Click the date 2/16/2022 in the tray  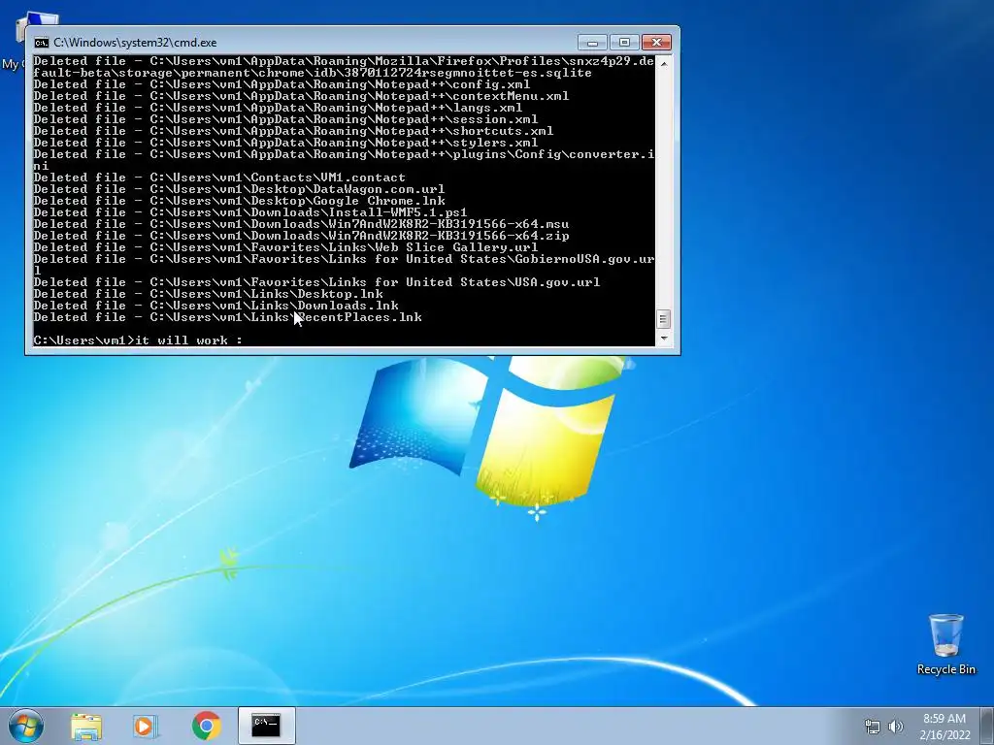945,735
